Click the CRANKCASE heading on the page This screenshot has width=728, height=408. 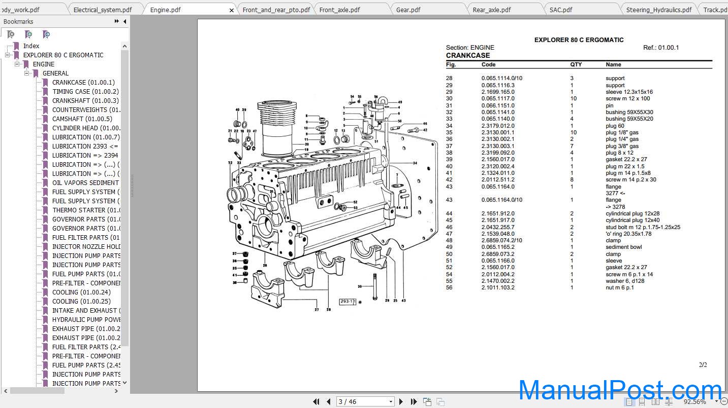[468, 55]
